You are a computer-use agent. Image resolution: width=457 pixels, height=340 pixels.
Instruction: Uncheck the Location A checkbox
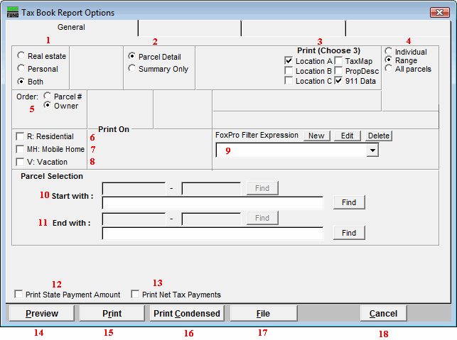coord(289,62)
